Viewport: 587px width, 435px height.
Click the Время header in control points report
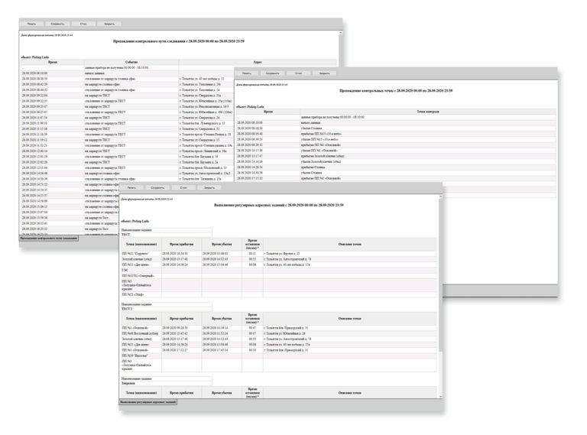coord(268,112)
